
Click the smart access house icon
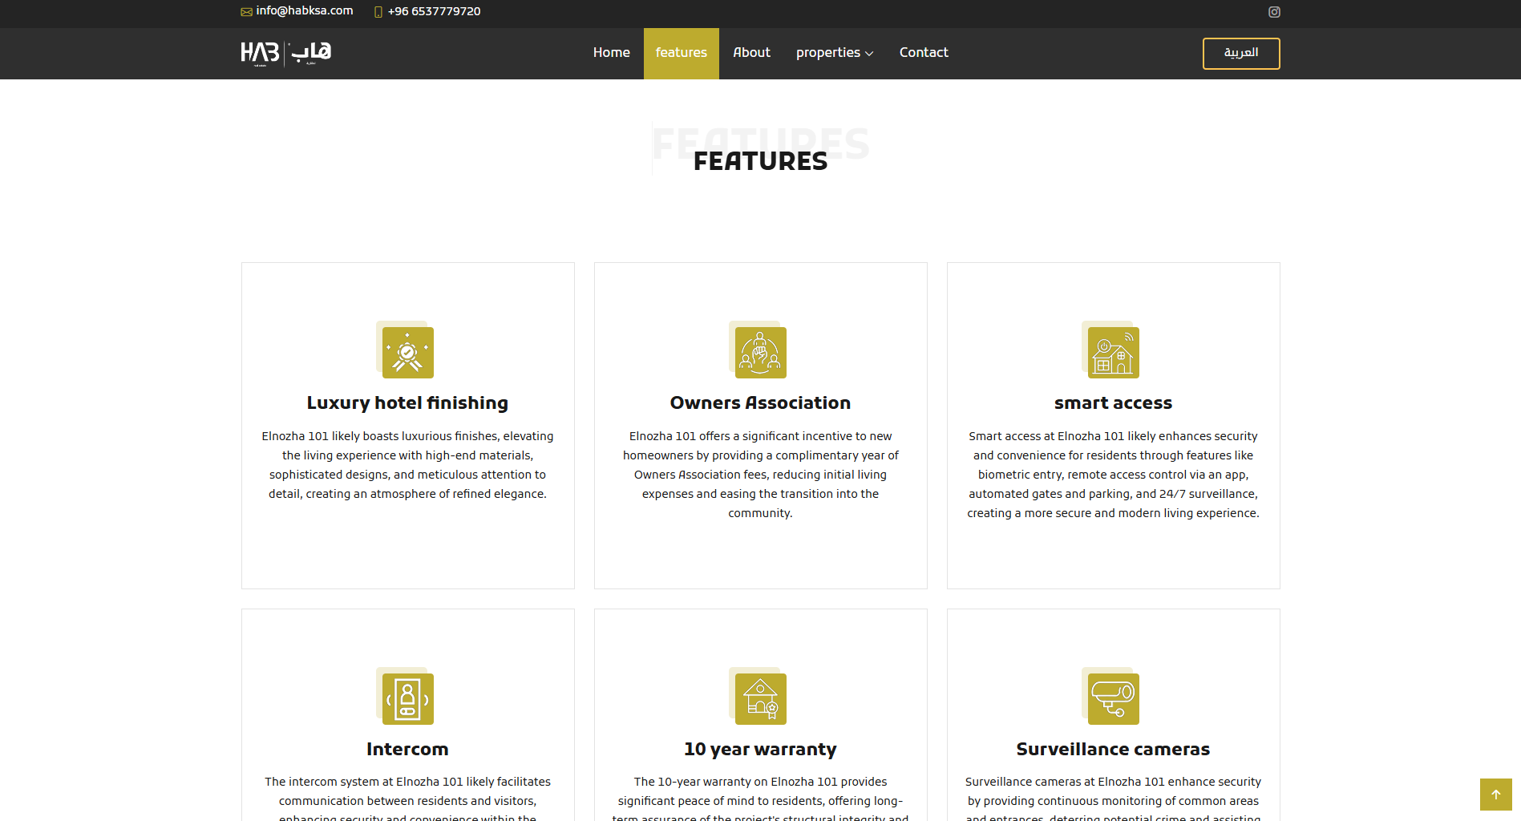[1113, 352]
